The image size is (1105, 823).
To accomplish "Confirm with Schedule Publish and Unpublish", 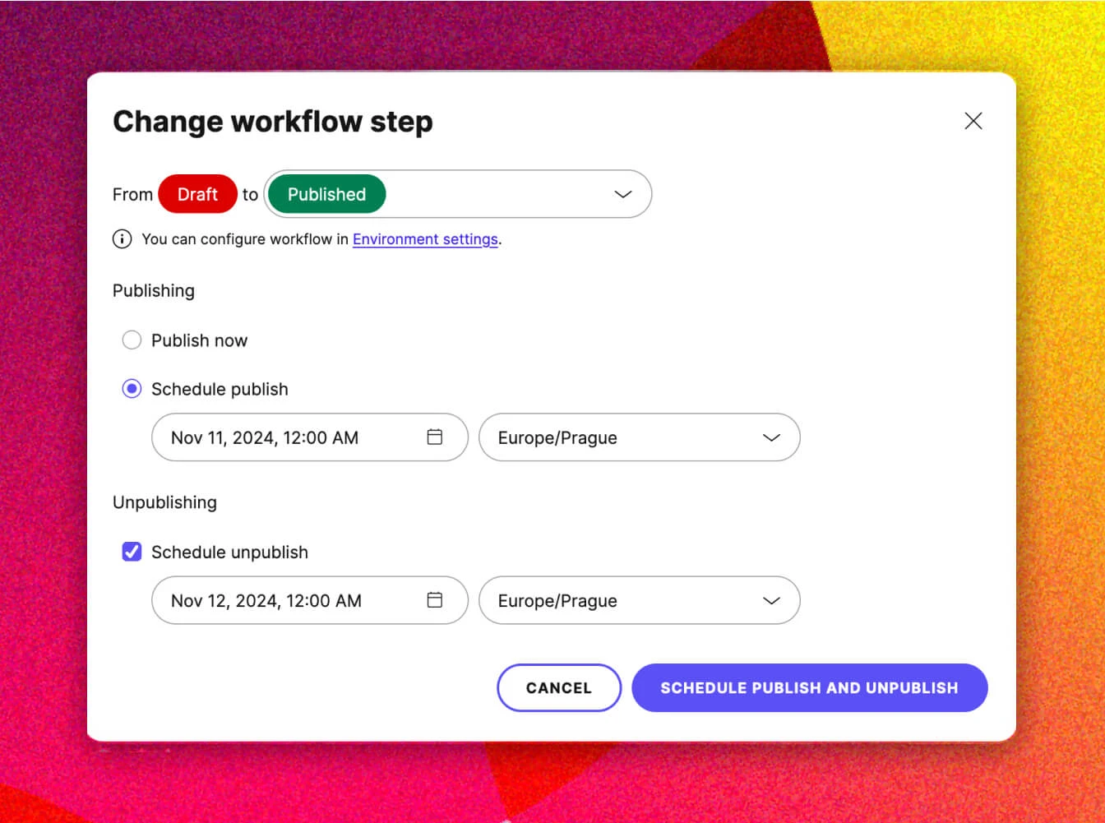I will click(809, 687).
